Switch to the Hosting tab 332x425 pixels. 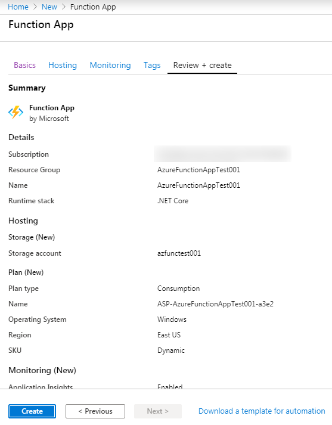tap(63, 66)
